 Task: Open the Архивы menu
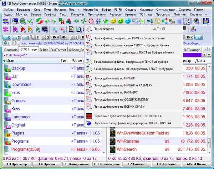[130, 15]
